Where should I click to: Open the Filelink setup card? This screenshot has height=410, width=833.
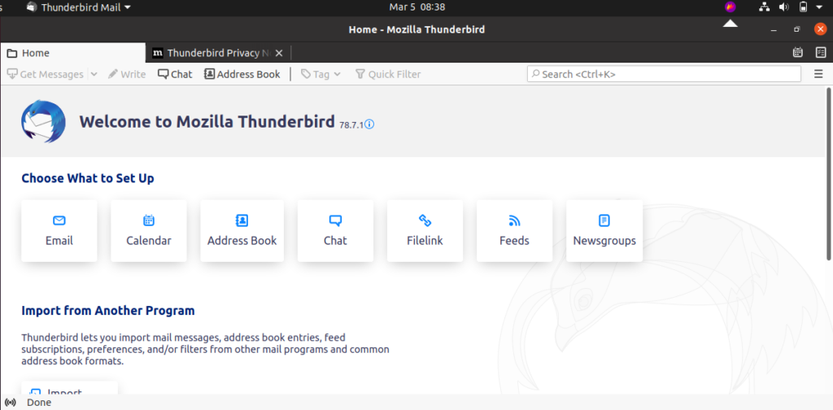(425, 231)
